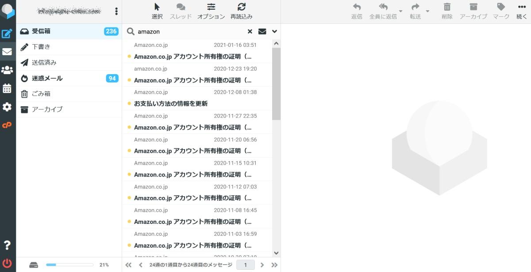Click the 選択 toolbar button

click(157, 11)
